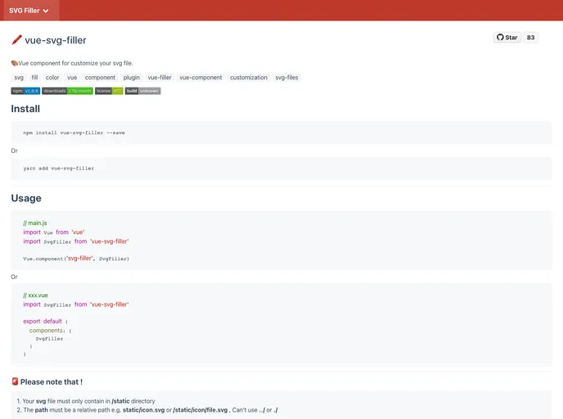Viewport: 563px width, 419px height.
Task: Select the customization tag
Action: point(249,78)
